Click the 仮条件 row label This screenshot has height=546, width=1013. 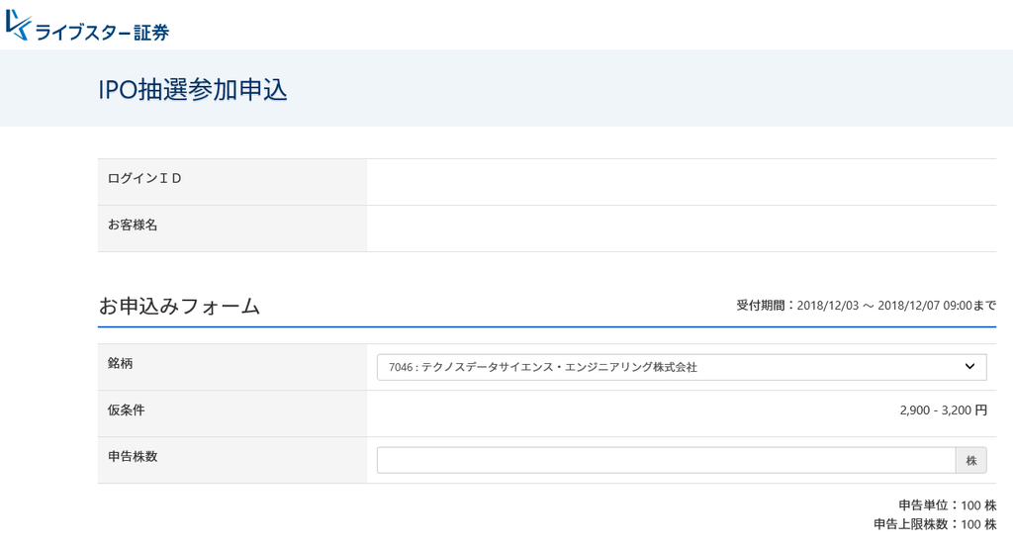(x=126, y=409)
